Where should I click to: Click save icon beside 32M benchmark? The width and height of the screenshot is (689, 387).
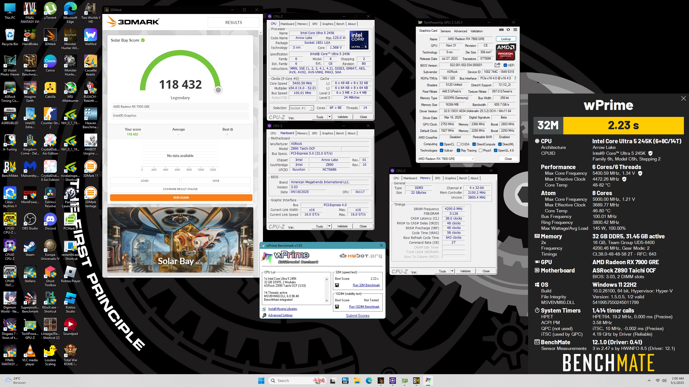[337, 285]
